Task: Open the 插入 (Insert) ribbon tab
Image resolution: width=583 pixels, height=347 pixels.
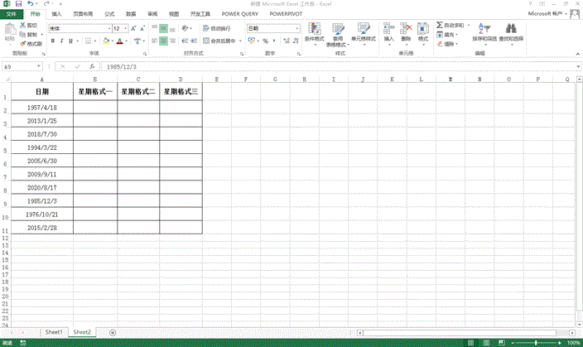Action: pyautogui.click(x=55, y=14)
